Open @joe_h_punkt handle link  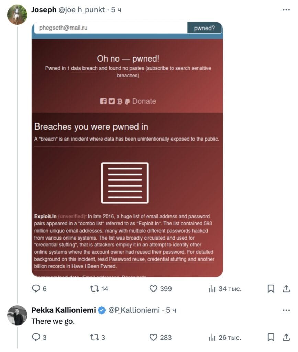[x=82, y=10]
